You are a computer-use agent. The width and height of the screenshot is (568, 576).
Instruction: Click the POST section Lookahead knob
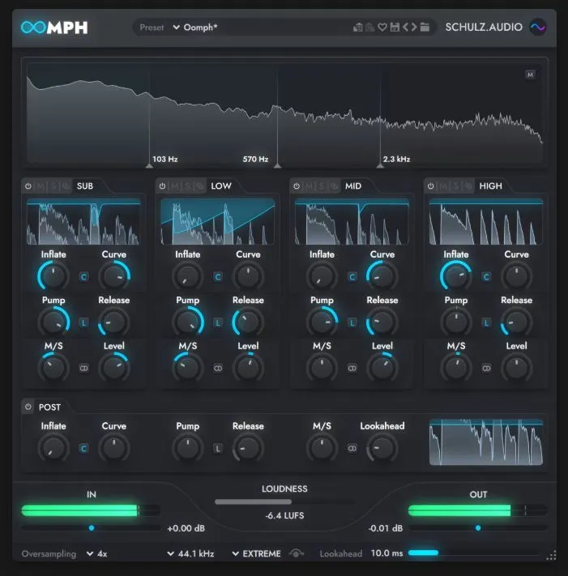(382, 448)
